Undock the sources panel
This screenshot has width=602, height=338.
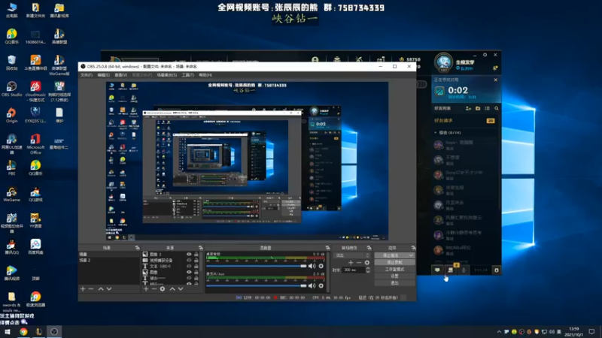coord(200,248)
